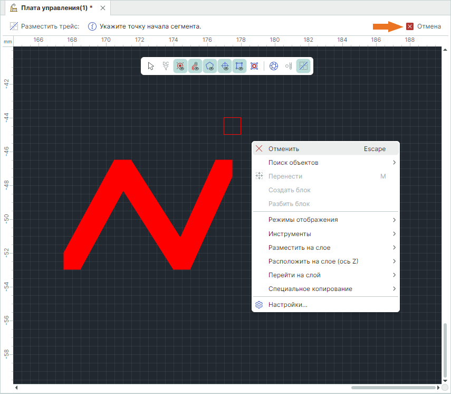The height and width of the screenshot is (394, 451).
Task: Open Настройки... from the context menu
Action: click(287, 305)
